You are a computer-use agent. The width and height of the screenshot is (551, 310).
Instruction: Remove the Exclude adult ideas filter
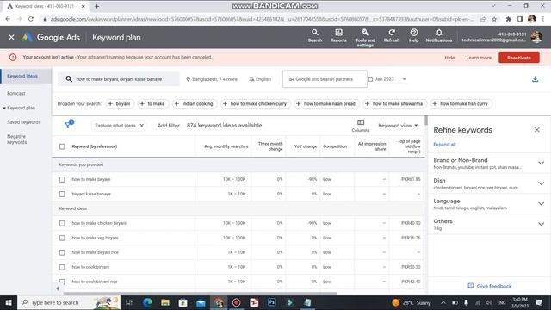click(141, 126)
